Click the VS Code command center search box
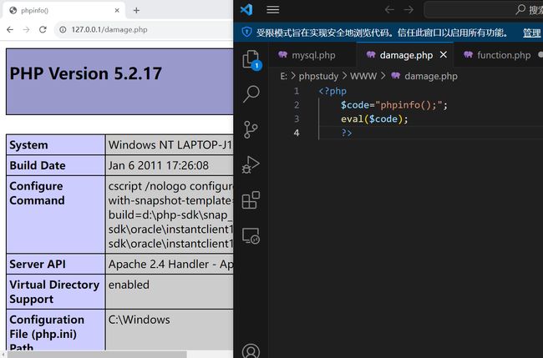The height and width of the screenshot is (358, 543). pyautogui.click(x=484, y=10)
